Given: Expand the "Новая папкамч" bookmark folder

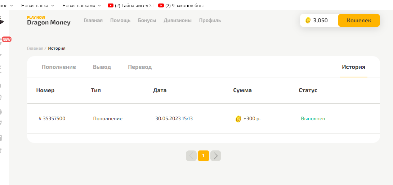Looking at the screenshot, I should [81, 5].
